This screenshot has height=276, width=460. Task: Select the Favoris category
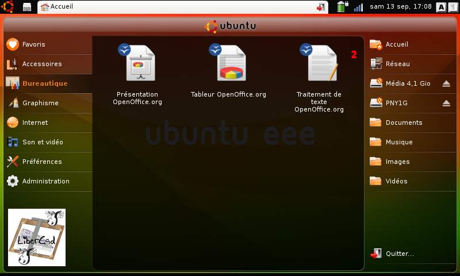pyautogui.click(x=49, y=44)
